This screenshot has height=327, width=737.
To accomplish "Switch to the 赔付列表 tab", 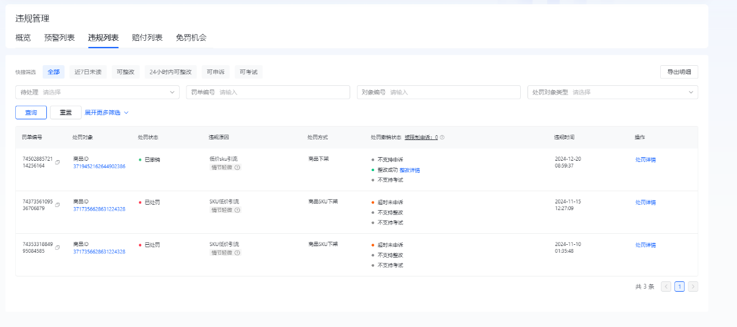I will point(147,38).
